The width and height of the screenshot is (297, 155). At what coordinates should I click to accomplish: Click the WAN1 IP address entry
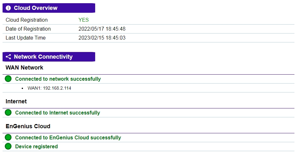(x=49, y=88)
